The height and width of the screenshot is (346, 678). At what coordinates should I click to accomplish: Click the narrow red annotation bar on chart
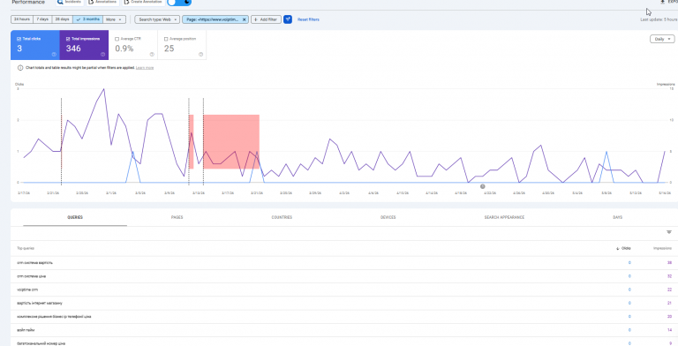coord(191,141)
